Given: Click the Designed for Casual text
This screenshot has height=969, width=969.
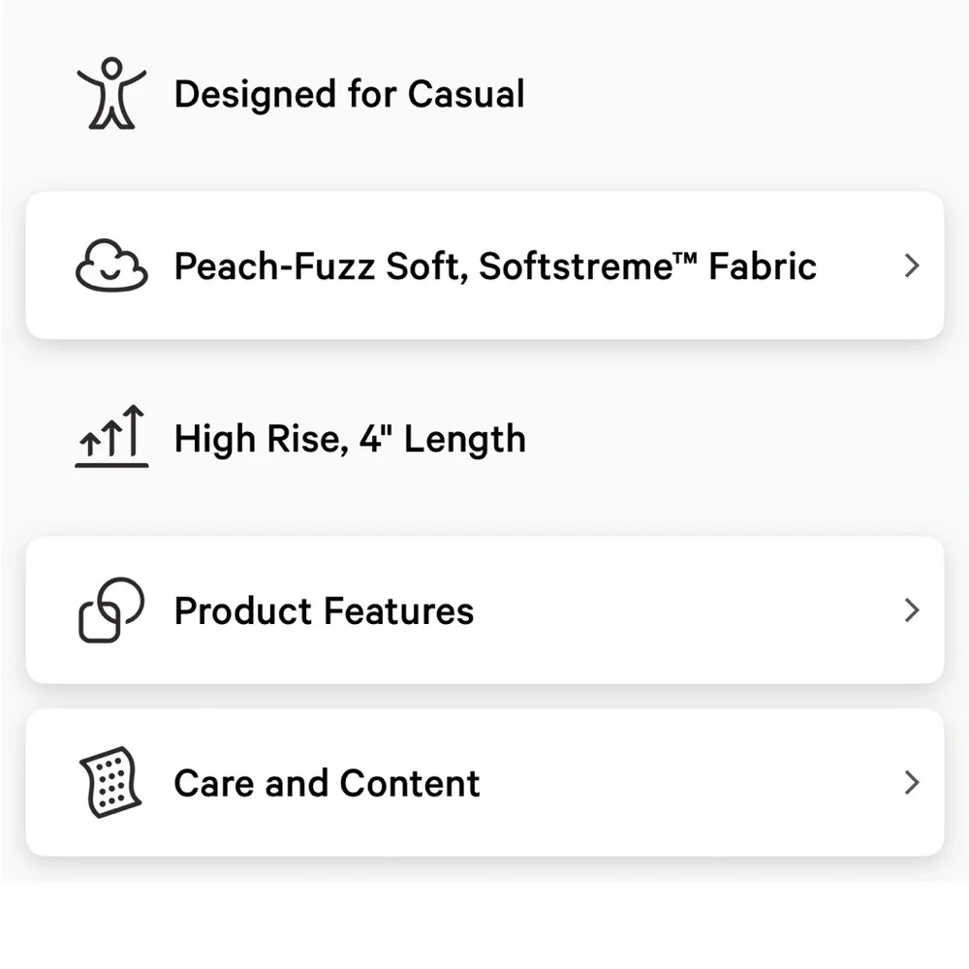Looking at the screenshot, I should (349, 94).
